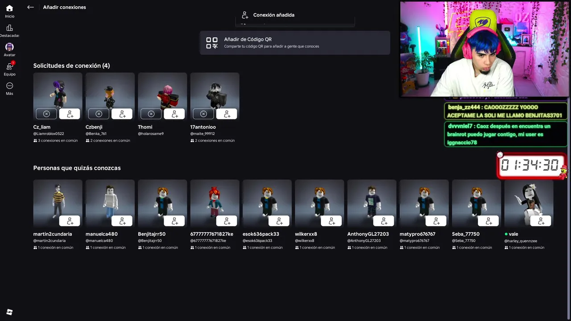This screenshot has height=321, width=571.
Task: Click the Roblox logo at bottom left
Action: click(9, 312)
